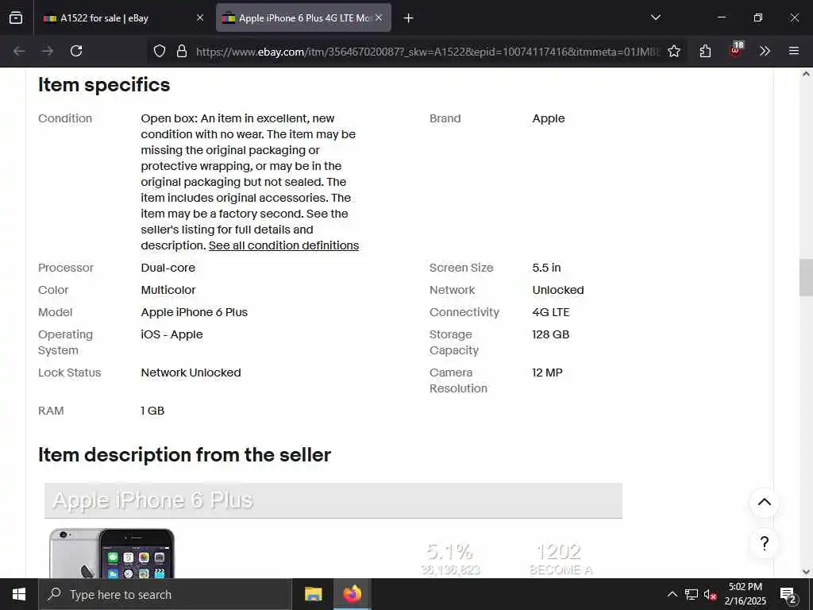Click Unlocked network value
The width and height of the screenshot is (813, 610).
(x=558, y=290)
